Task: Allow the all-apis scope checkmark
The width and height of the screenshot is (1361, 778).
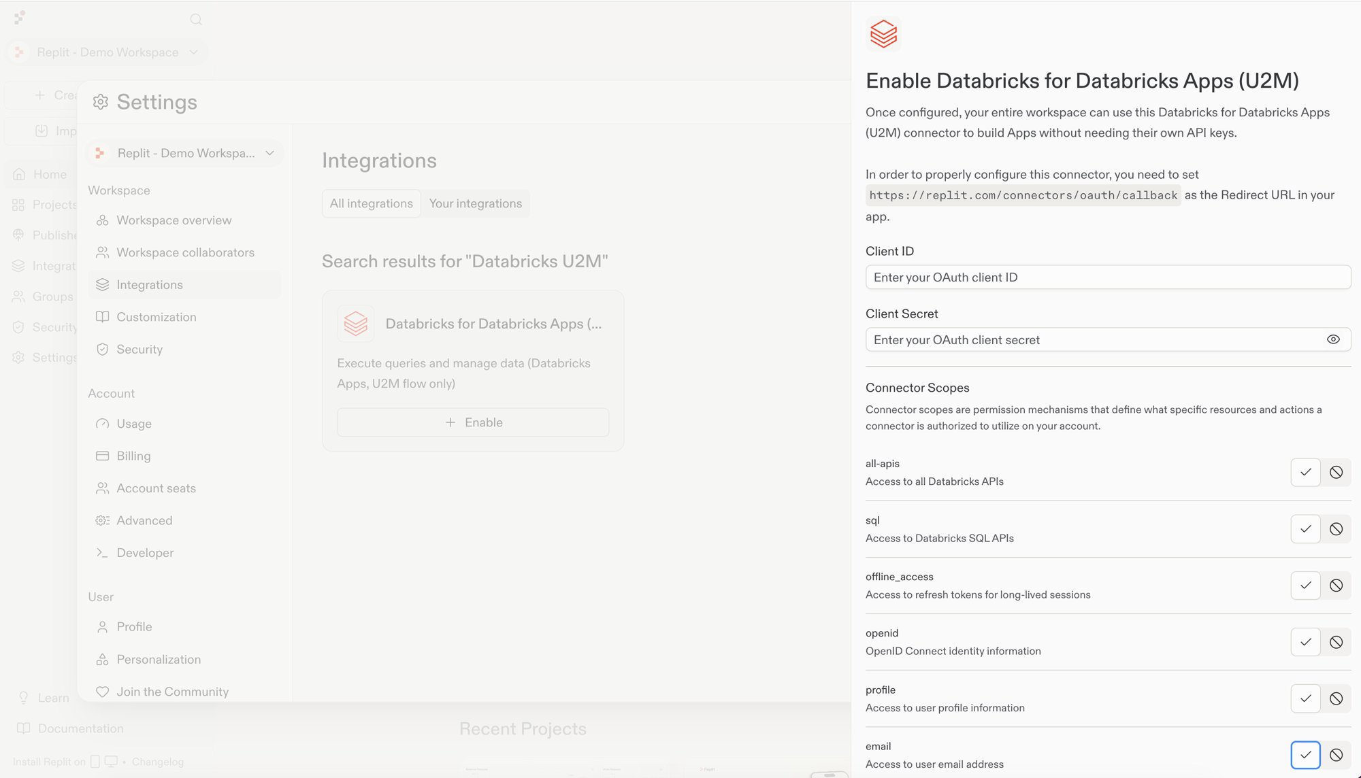Action: pyautogui.click(x=1305, y=472)
